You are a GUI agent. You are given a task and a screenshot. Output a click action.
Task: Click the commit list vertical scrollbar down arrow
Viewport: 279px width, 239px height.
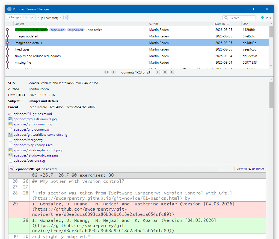click(x=271, y=66)
